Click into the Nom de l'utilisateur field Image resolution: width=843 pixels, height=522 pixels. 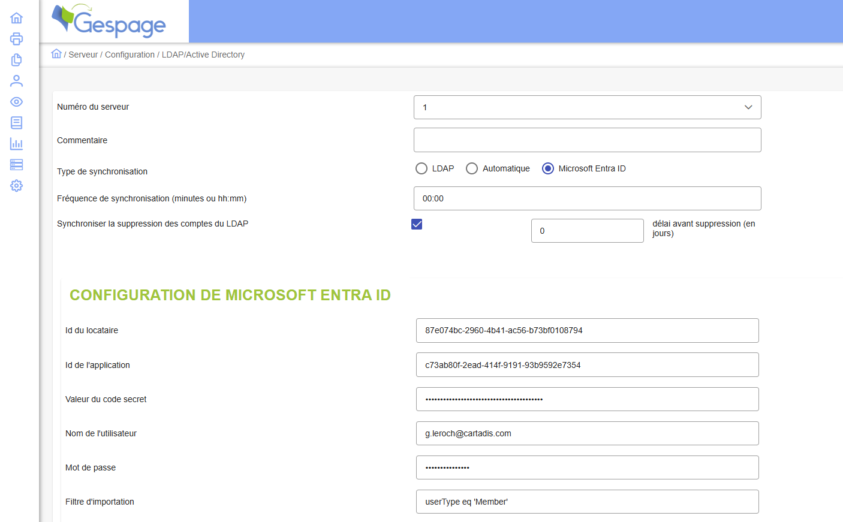(588, 433)
